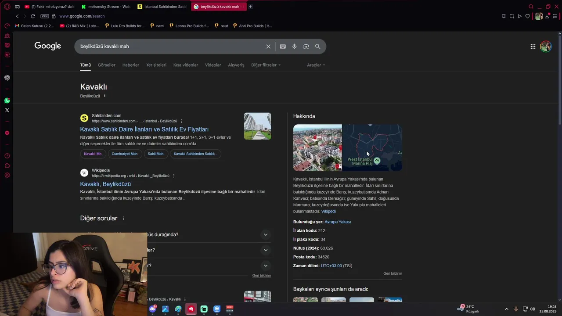Open the Discord taskbar icon
562x316 pixels.
coord(152,309)
